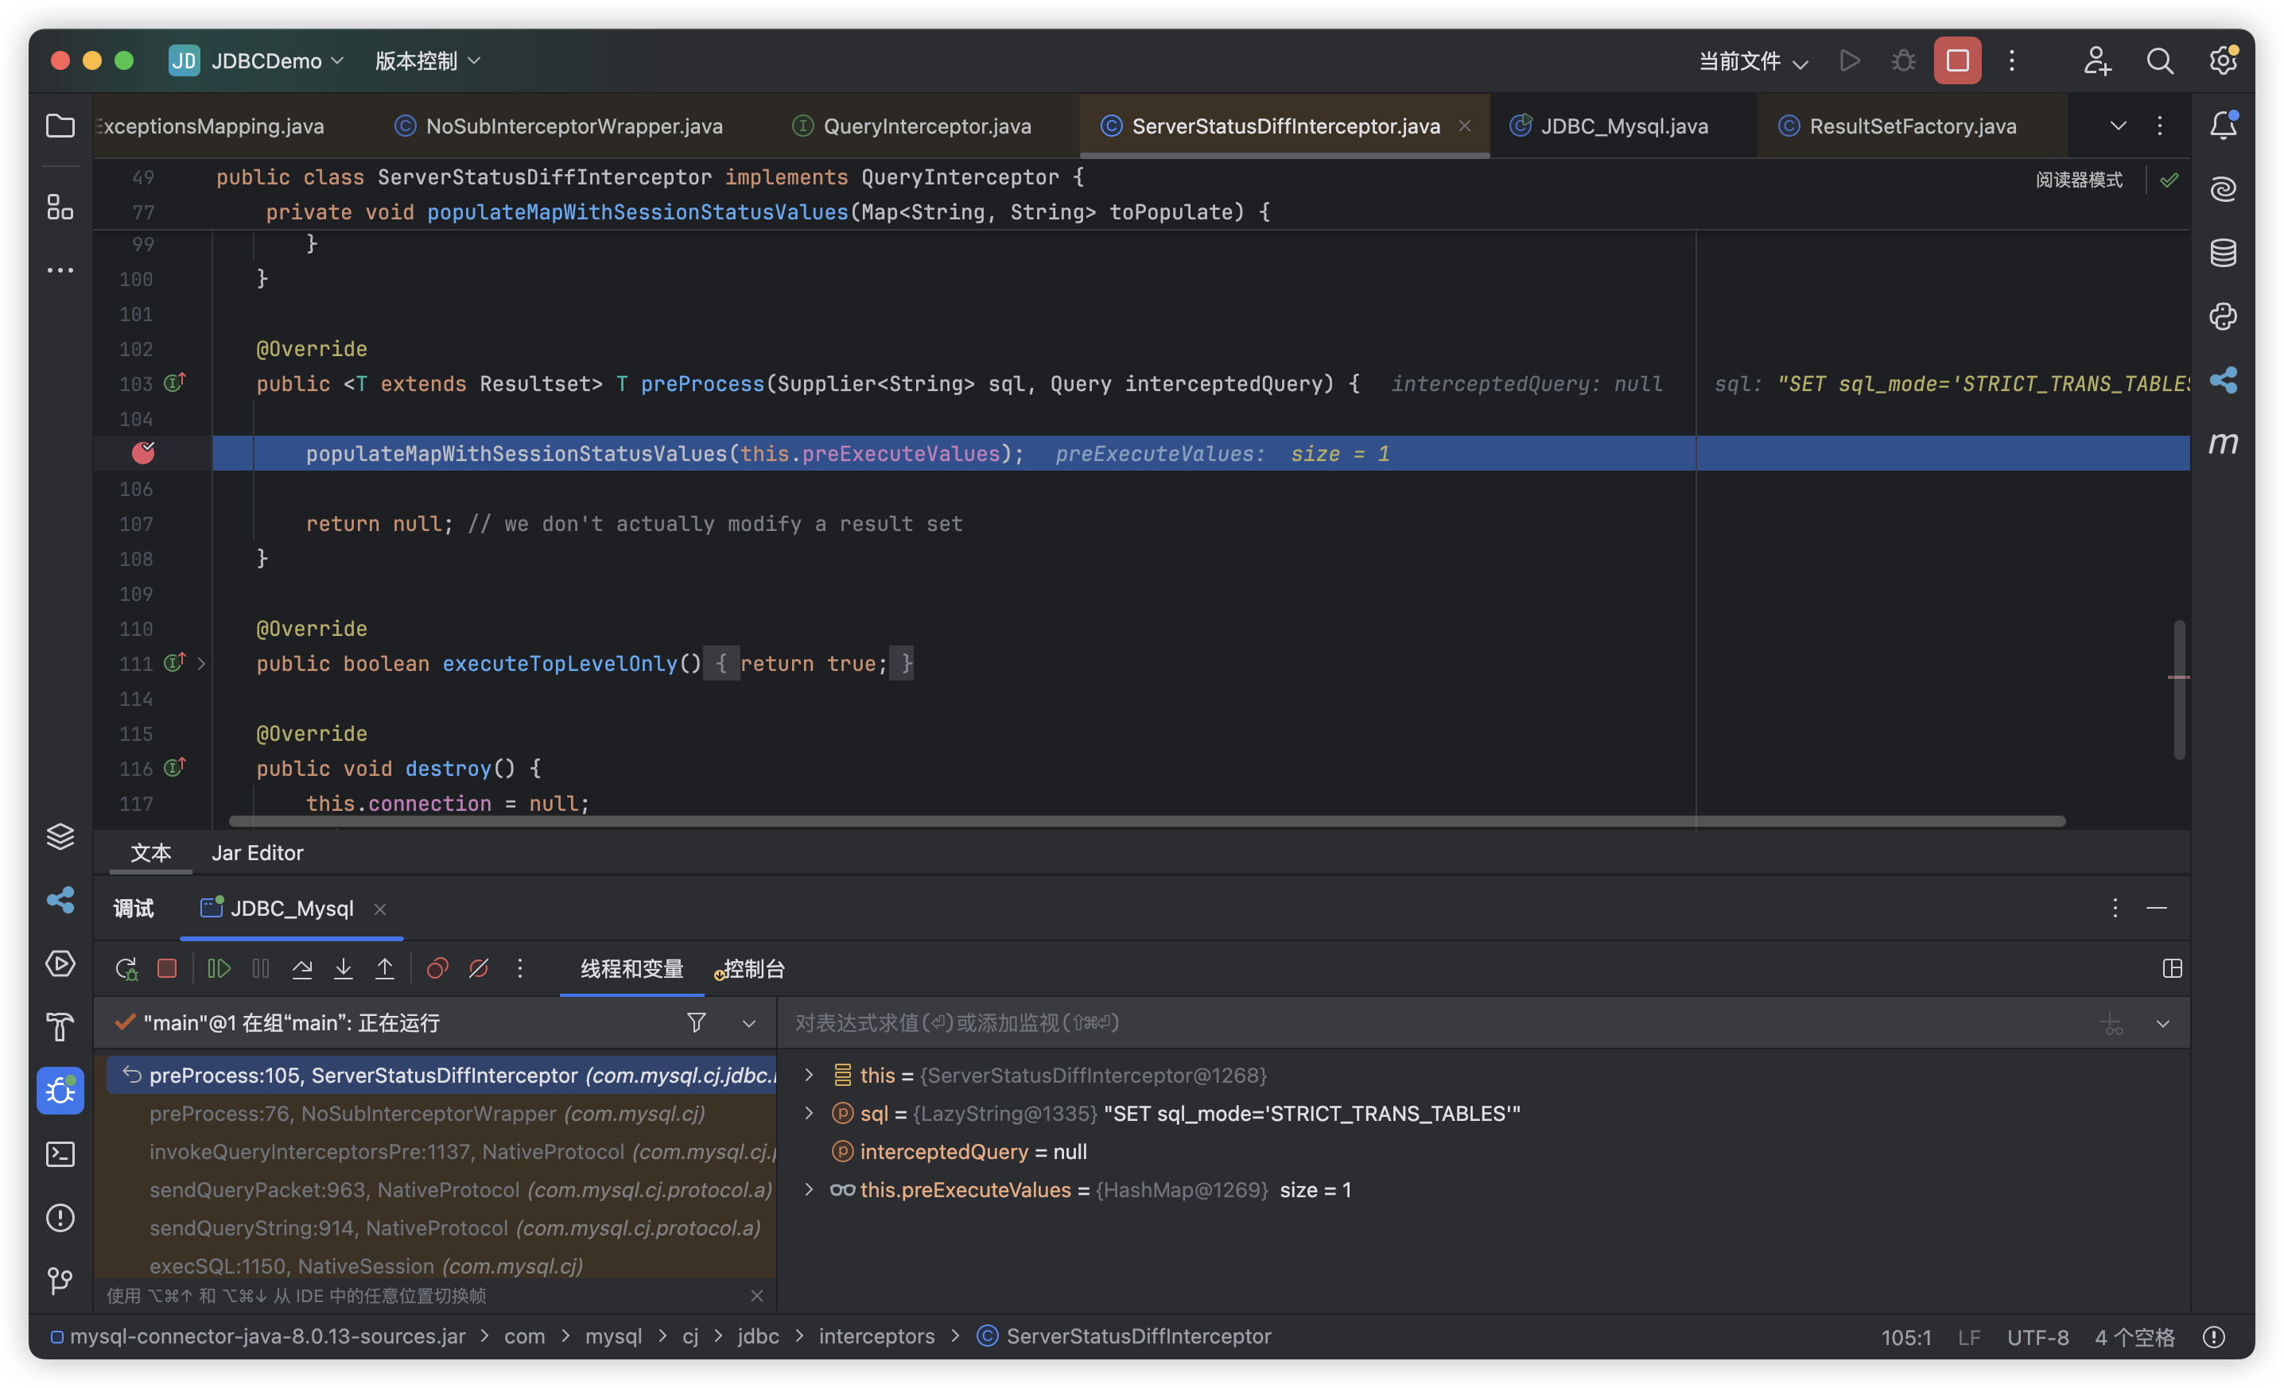
Task: Click the evaluate expression input field
Action: (1437, 1022)
